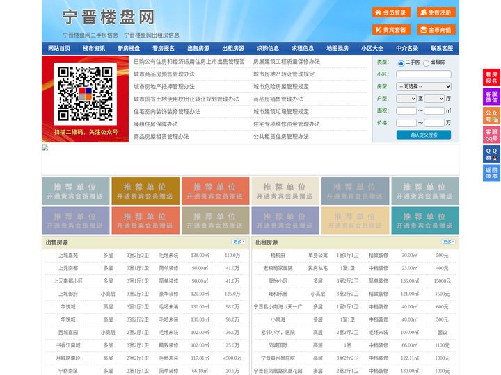Open the 房型 可选择 dropdown
The height and width of the screenshot is (375, 501).
[x=424, y=86]
